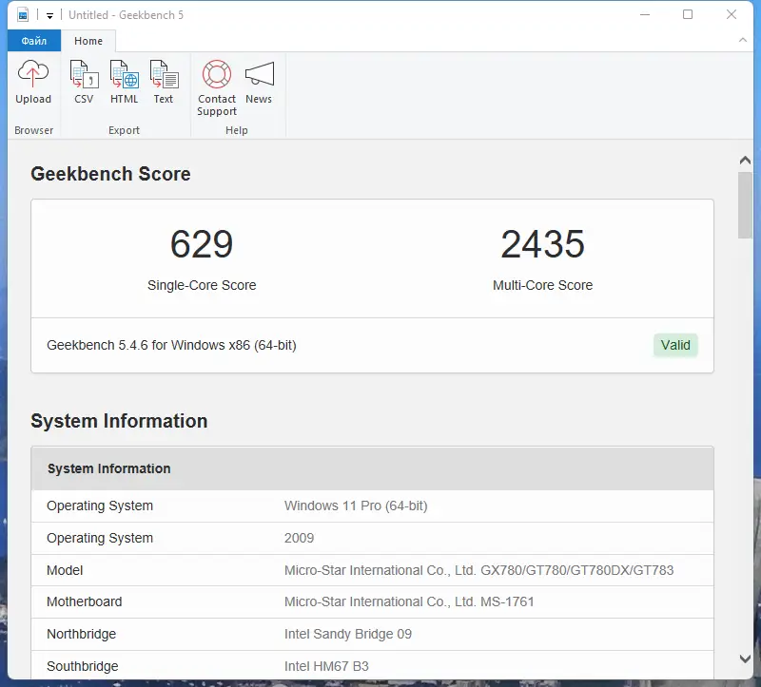
Task: Click the Geekbench 5.4.6 for Windows text
Action: [171, 345]
